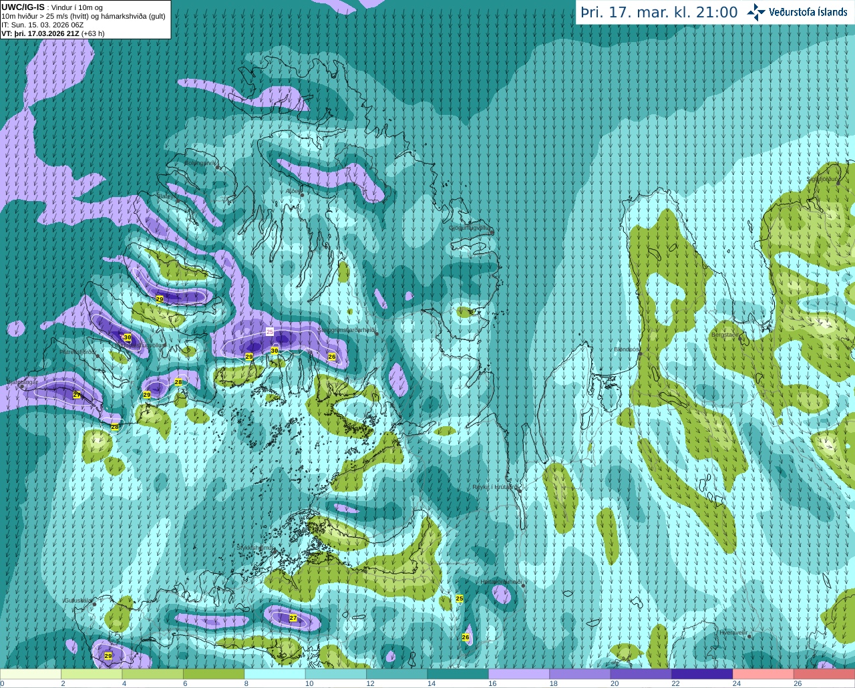Click the 20–22 violet legend swatch
This screenshot has width=855, height=688.
tap(641, 674)
